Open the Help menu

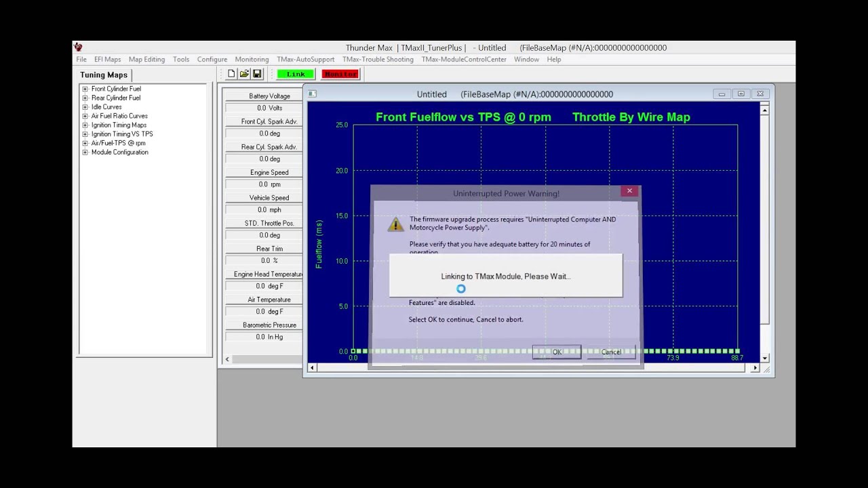coord(554,60)
